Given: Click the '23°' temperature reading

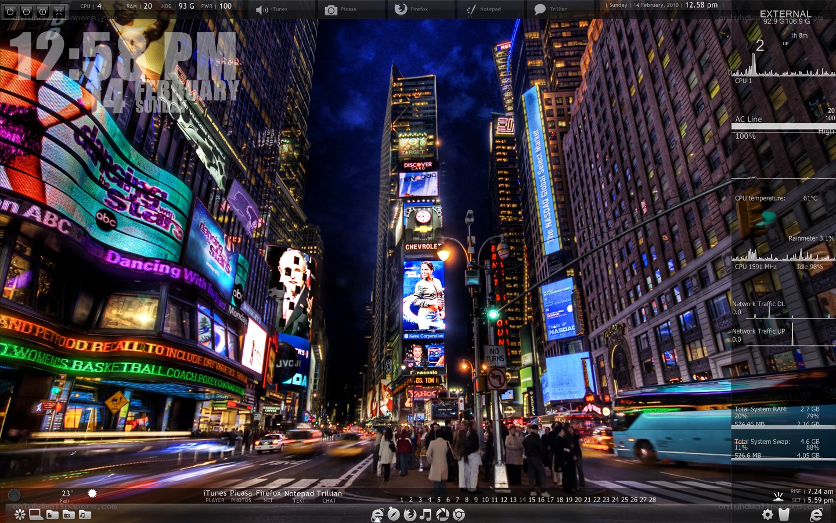Looking at the screenshot, I should click(x=67, y=493).
